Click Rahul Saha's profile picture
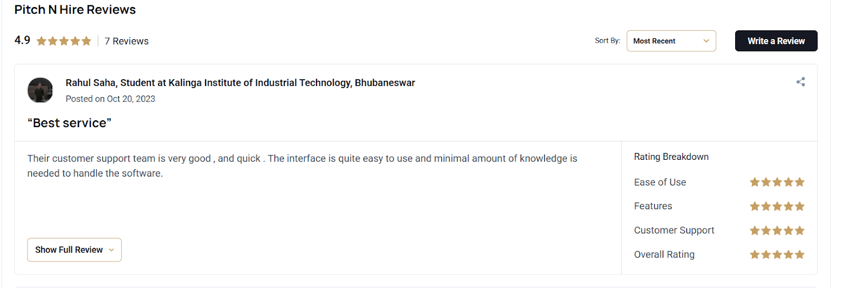This screenshot has width=845, height=288. pos(40,90)
